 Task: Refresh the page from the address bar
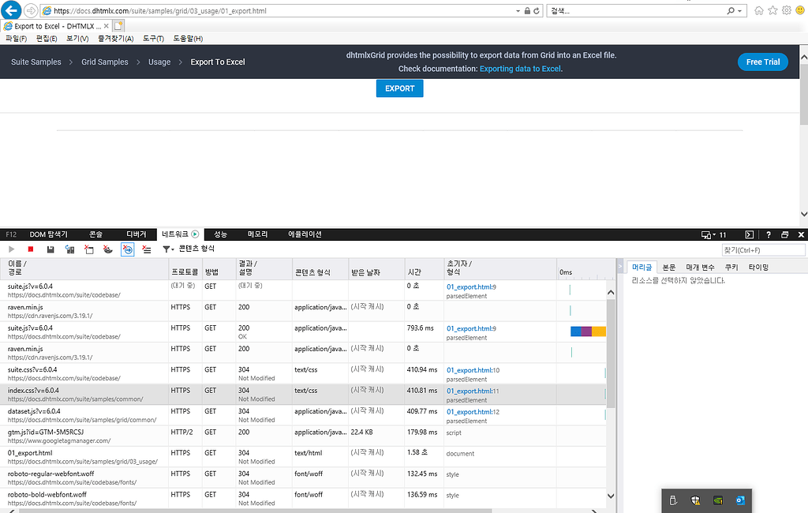coord(537,11)
